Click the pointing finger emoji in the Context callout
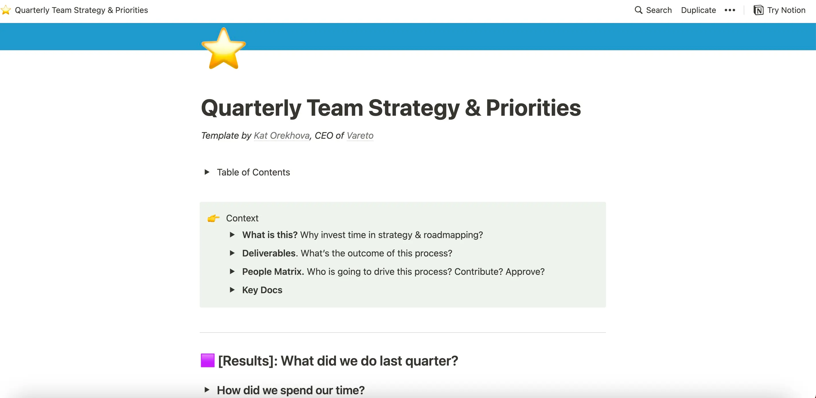816x398 pixels. point(213,218)
